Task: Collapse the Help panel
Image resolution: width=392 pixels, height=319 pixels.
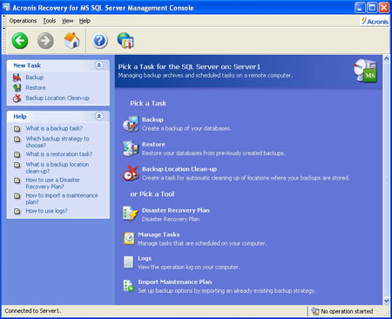Action: tap(99, 117)
